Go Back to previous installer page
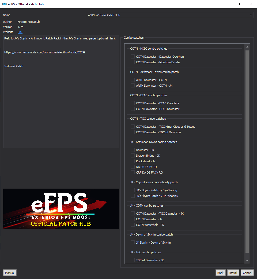257x279 pixels. click(220, 273)
